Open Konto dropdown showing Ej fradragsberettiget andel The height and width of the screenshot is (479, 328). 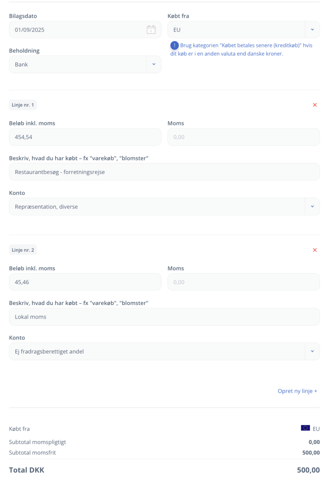pos(164,352)
